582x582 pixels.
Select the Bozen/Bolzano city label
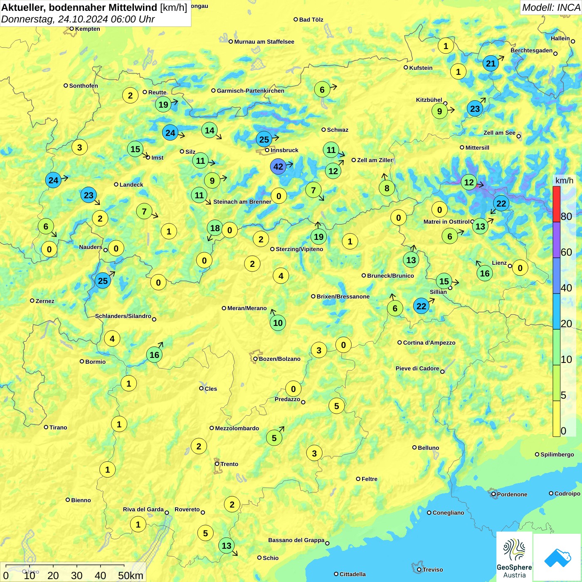(280, 359)
